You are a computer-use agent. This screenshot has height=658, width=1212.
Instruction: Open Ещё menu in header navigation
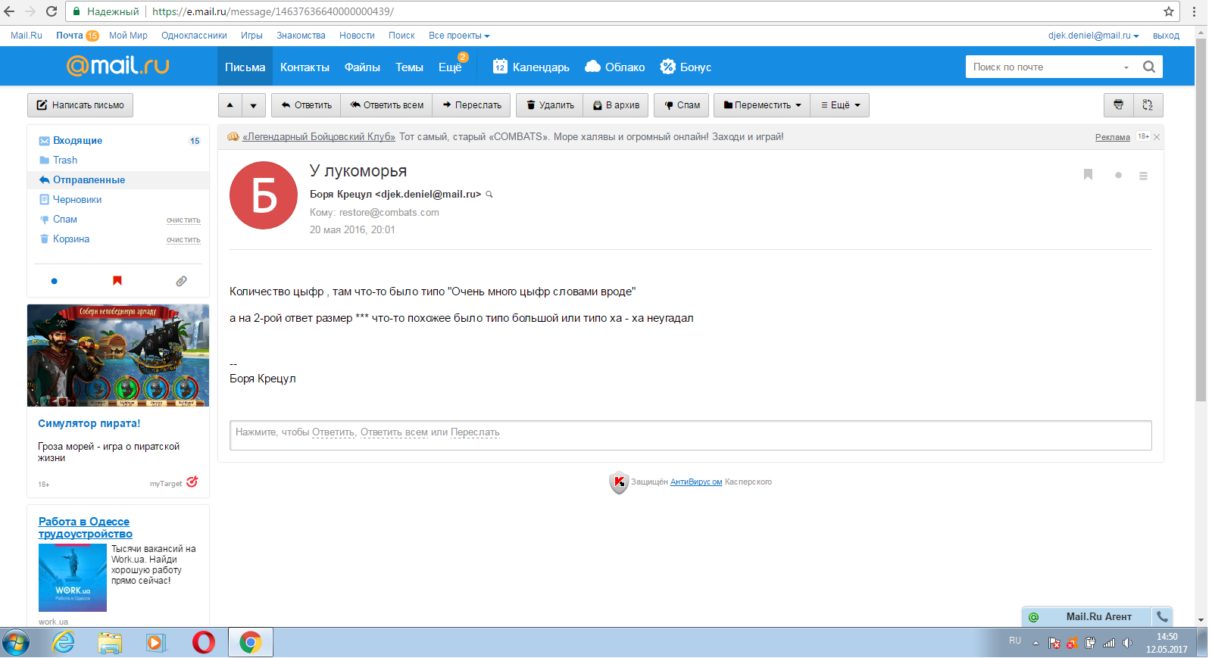pyautogui.click(x=450, y=67)
